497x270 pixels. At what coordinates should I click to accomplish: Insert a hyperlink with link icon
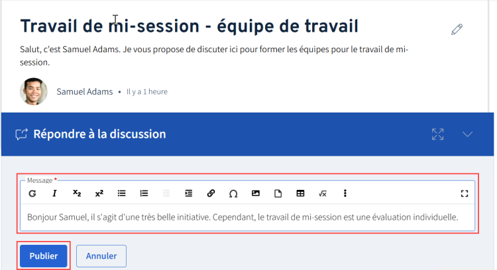pyautogui.click(x=211, y=193)
